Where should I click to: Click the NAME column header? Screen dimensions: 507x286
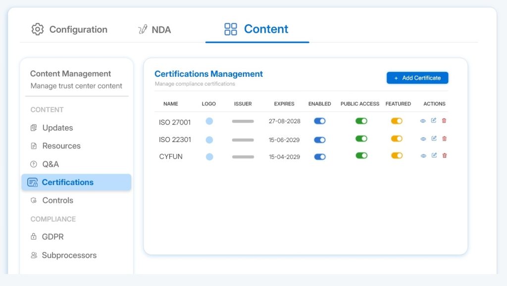point(171,104)
